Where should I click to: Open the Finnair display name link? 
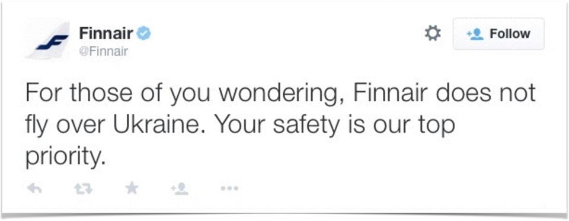tap(106, 34)
